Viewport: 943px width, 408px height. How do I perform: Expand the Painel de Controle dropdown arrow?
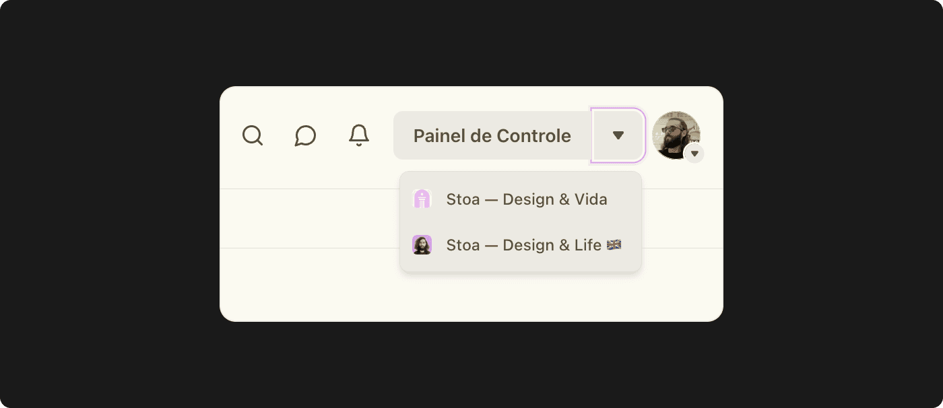[x=618, y=135]
